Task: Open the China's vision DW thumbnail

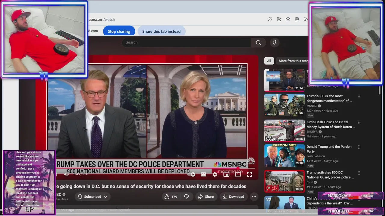Action: [x=285, y=205]
